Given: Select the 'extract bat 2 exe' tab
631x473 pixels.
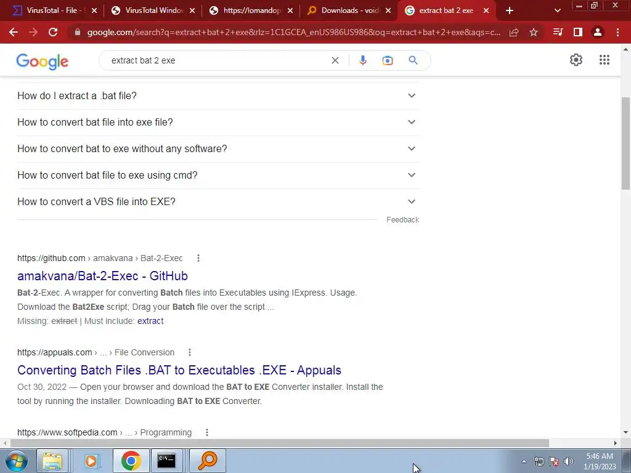Looking at the screenshot, I should tap(446, 10).
